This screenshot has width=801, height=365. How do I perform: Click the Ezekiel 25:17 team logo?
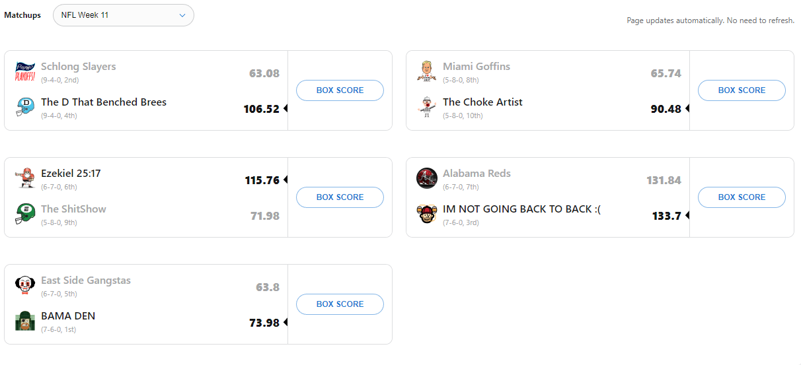click(x=24, y=178)
